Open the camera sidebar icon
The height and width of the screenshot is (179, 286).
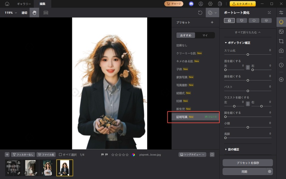click(x=281, y=51)
